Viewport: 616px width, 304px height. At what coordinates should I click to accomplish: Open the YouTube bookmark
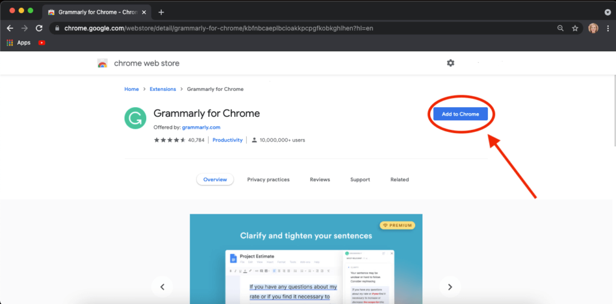point(42,43)
